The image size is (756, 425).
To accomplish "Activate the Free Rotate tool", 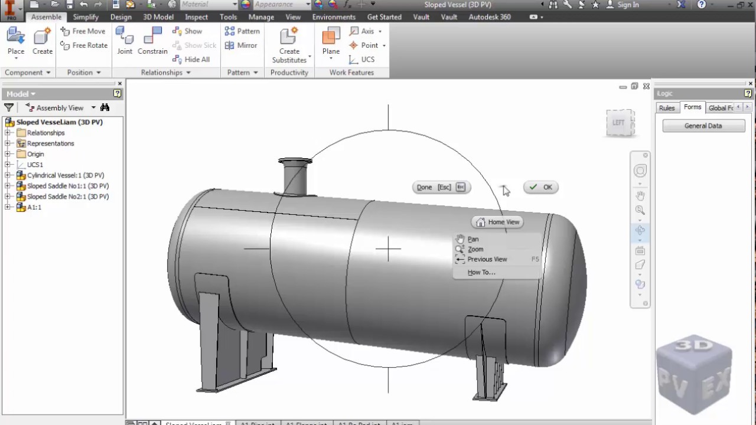I will [x=84, y=45].
